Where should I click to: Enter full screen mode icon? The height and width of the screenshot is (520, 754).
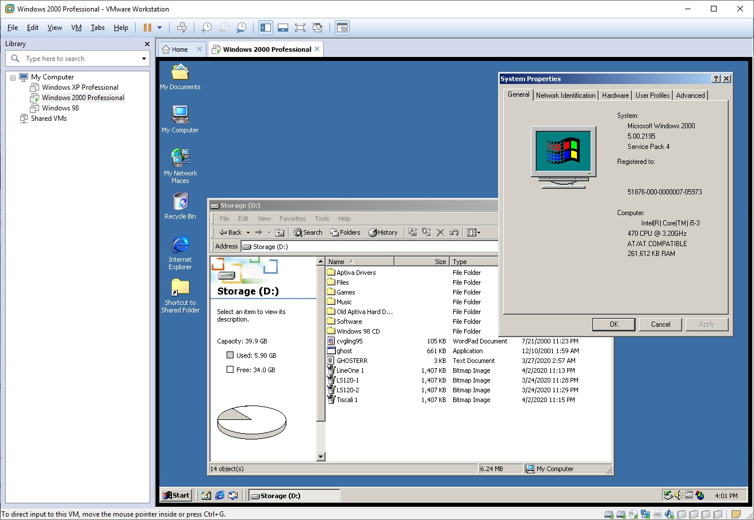[x=300, y=28]
